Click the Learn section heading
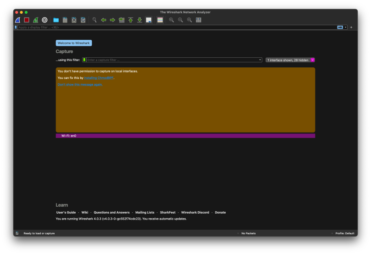Screen dimensions: 371x254 coord(62,205)
